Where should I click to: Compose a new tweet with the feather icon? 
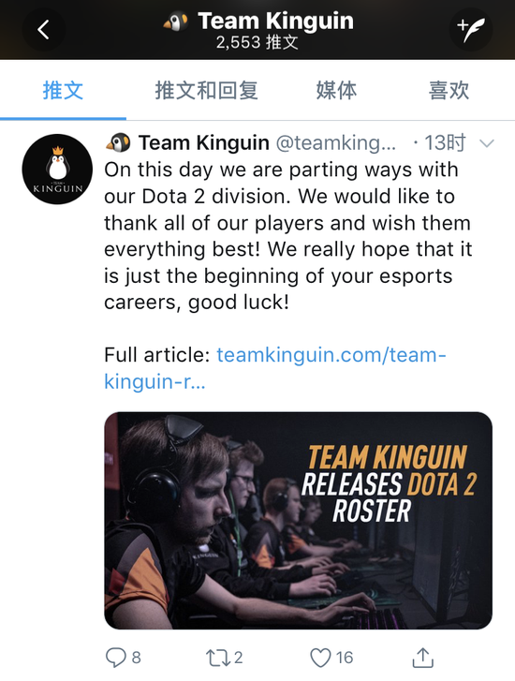[x=471, y=30]
